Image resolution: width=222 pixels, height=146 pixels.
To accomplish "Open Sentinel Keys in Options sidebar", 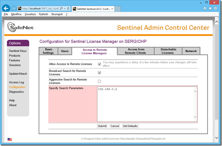I will pyautogui.click(x=18, y=51).
